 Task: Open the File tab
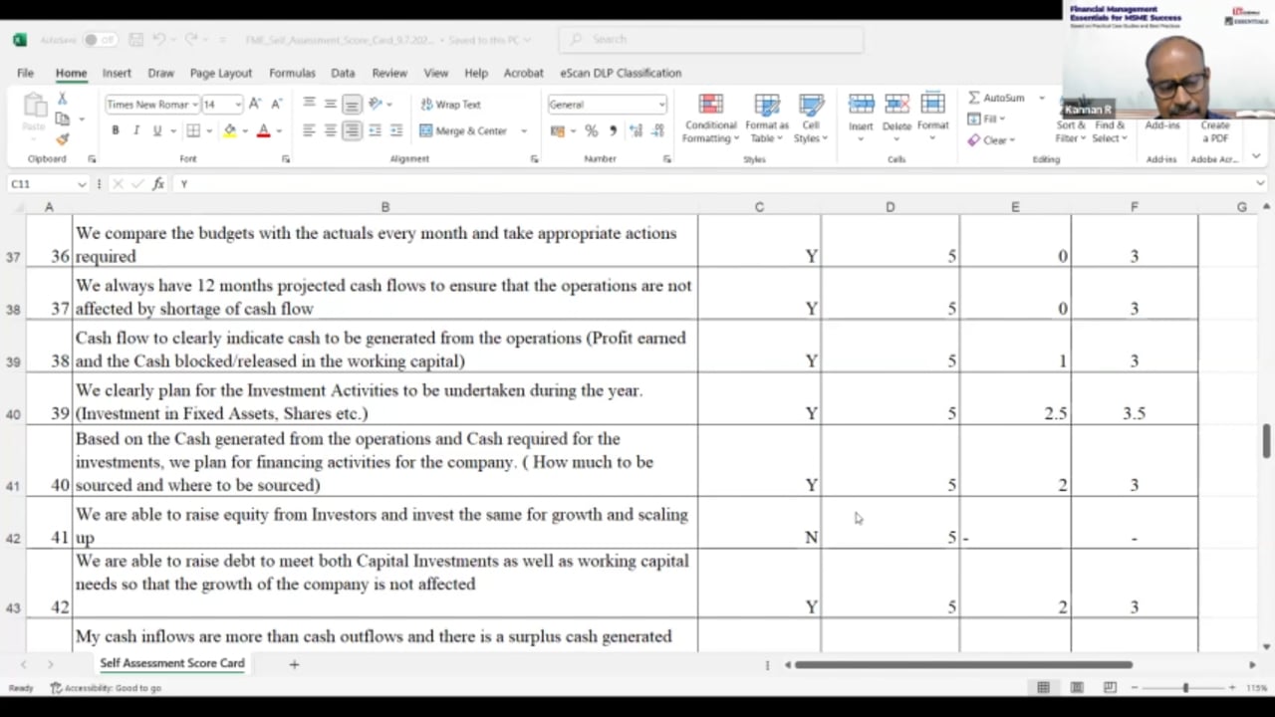coord(25,73)
